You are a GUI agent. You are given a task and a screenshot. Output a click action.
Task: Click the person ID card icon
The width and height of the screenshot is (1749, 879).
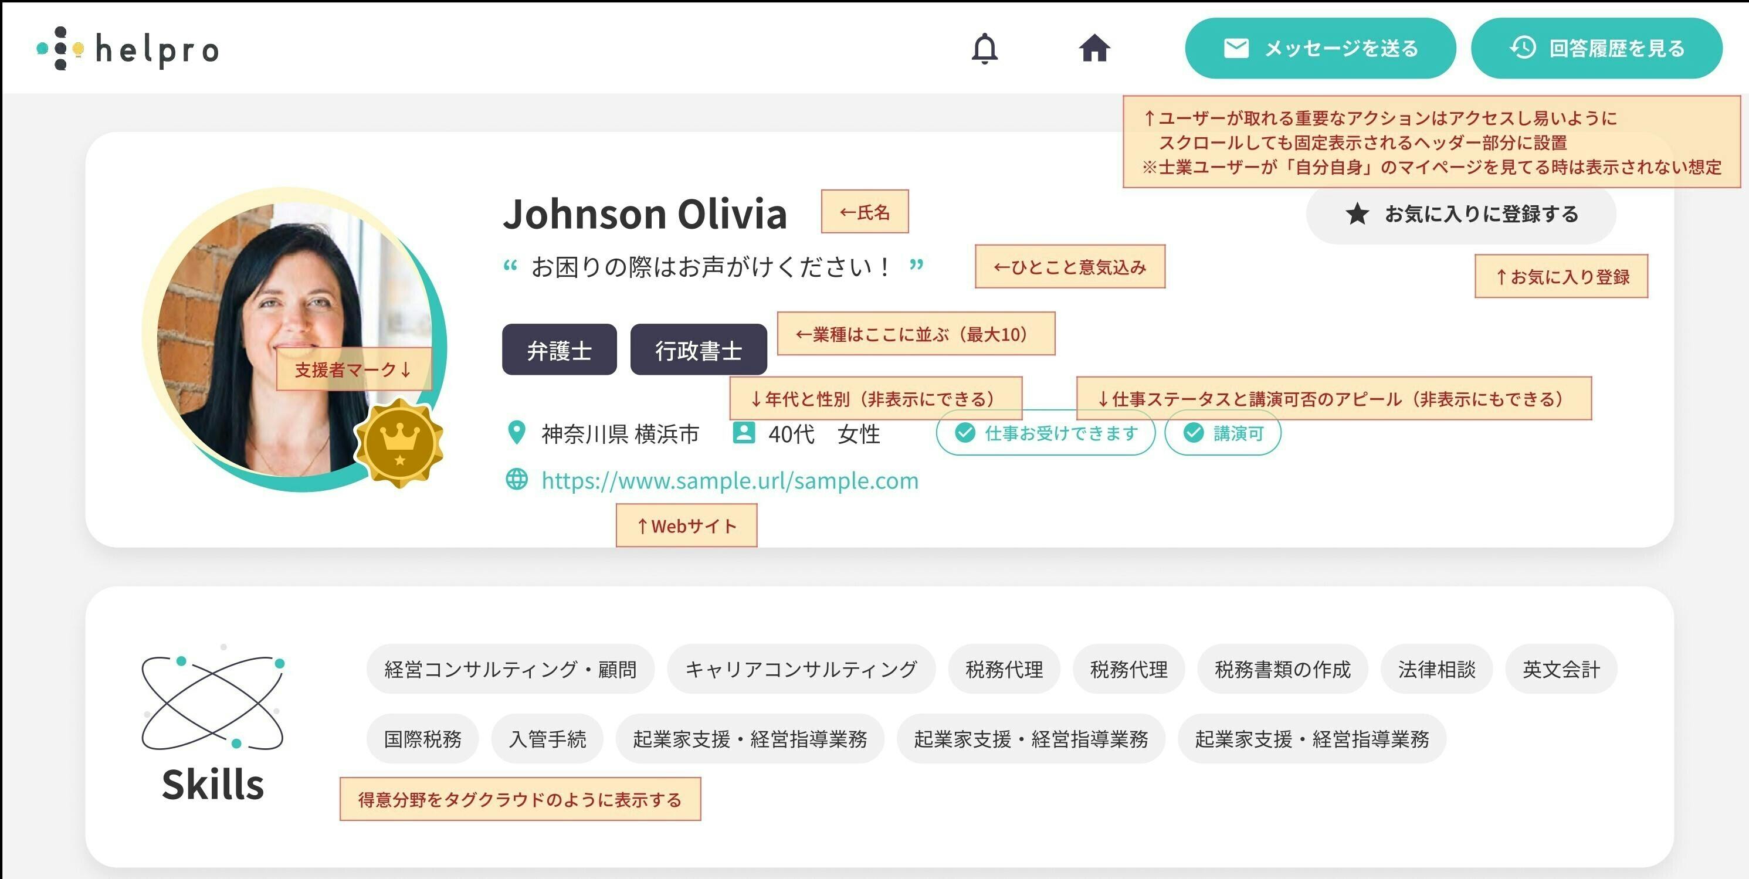click(744, 433)
